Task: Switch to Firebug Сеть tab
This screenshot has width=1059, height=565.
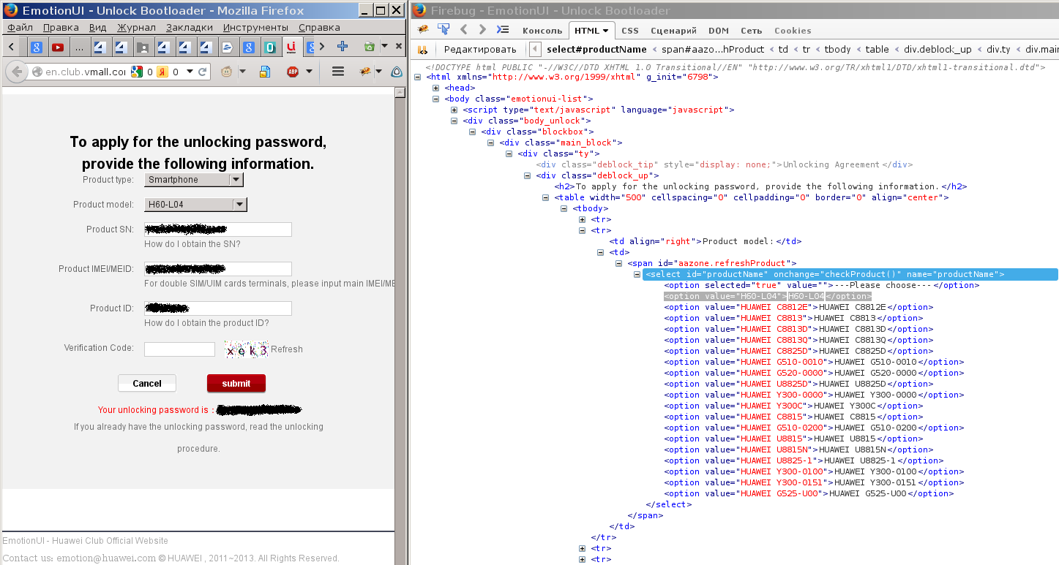Action: pos(751,31)
